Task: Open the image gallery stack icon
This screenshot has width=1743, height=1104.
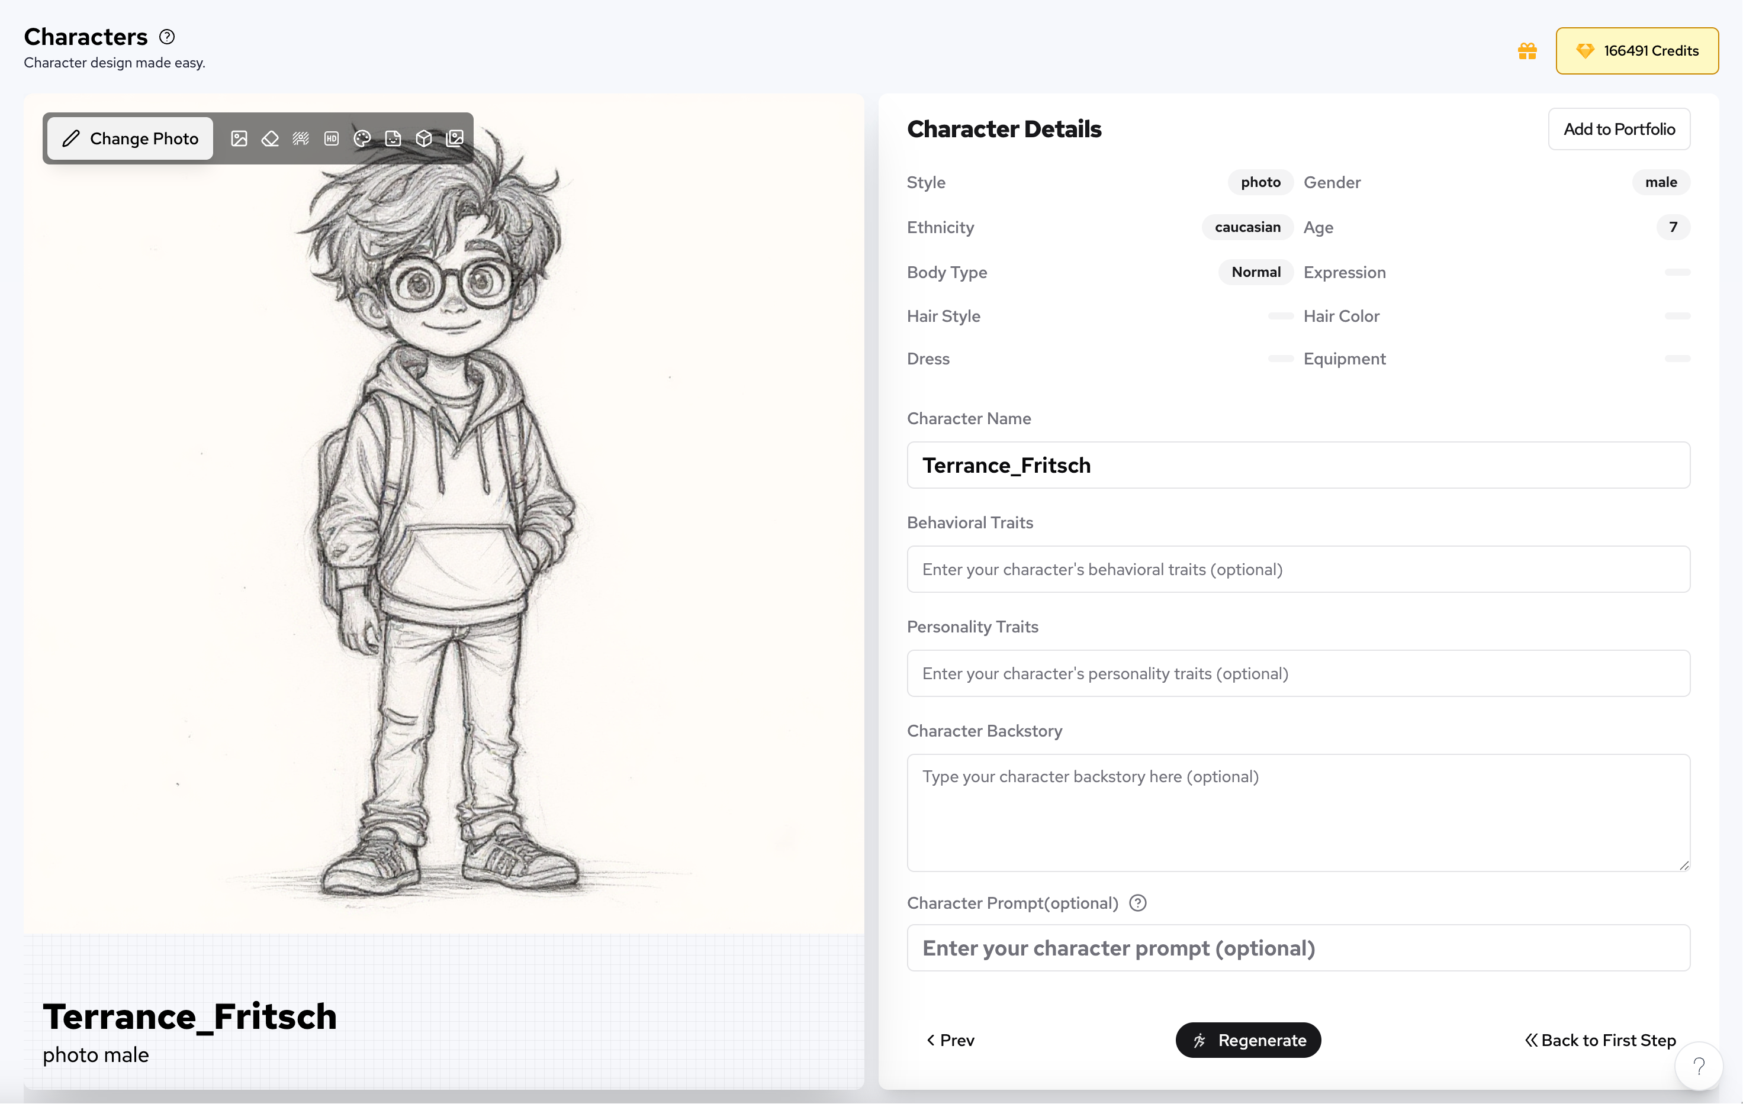Action: 455,138
